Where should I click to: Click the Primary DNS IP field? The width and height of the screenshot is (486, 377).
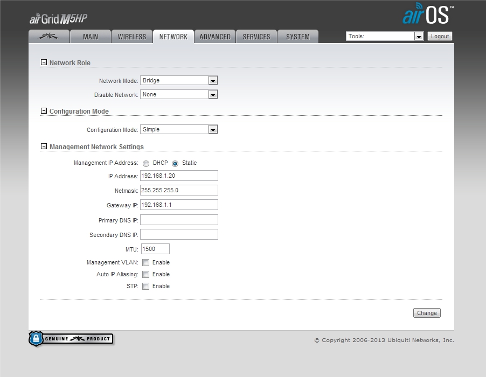tap(179, 220)
